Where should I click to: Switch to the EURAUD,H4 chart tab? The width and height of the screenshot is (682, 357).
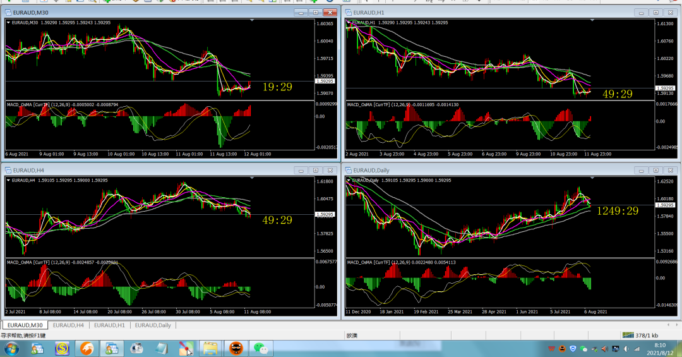click(x=68, y=325)
